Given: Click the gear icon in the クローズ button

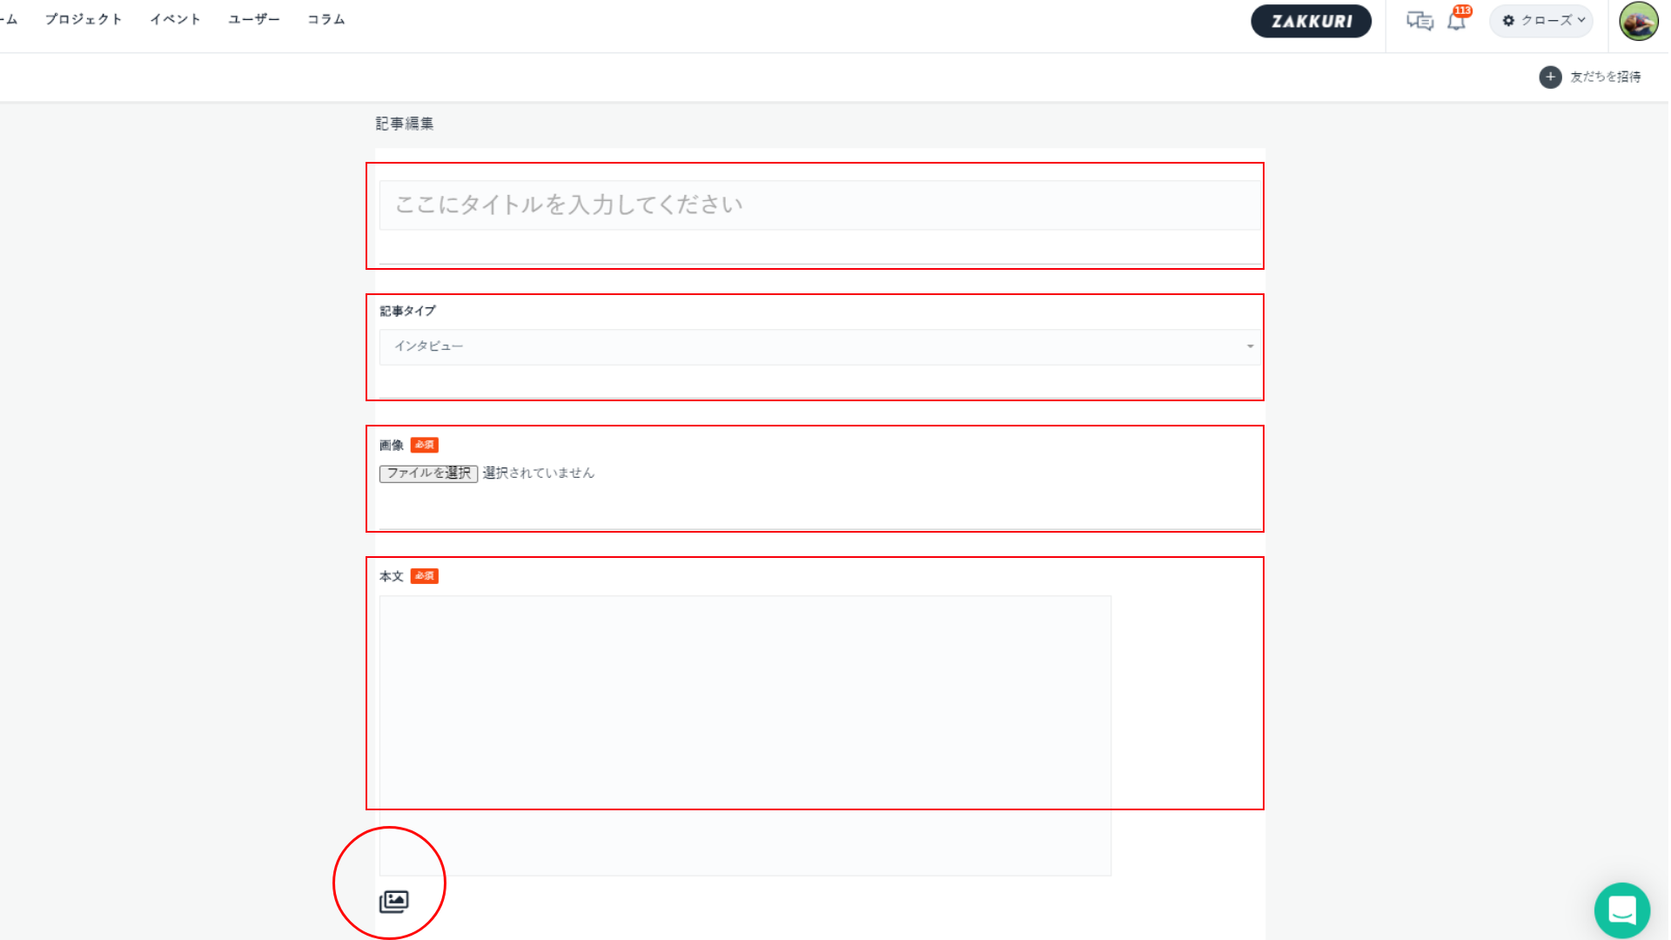Looking at the screenshot, I should 1508,21.
